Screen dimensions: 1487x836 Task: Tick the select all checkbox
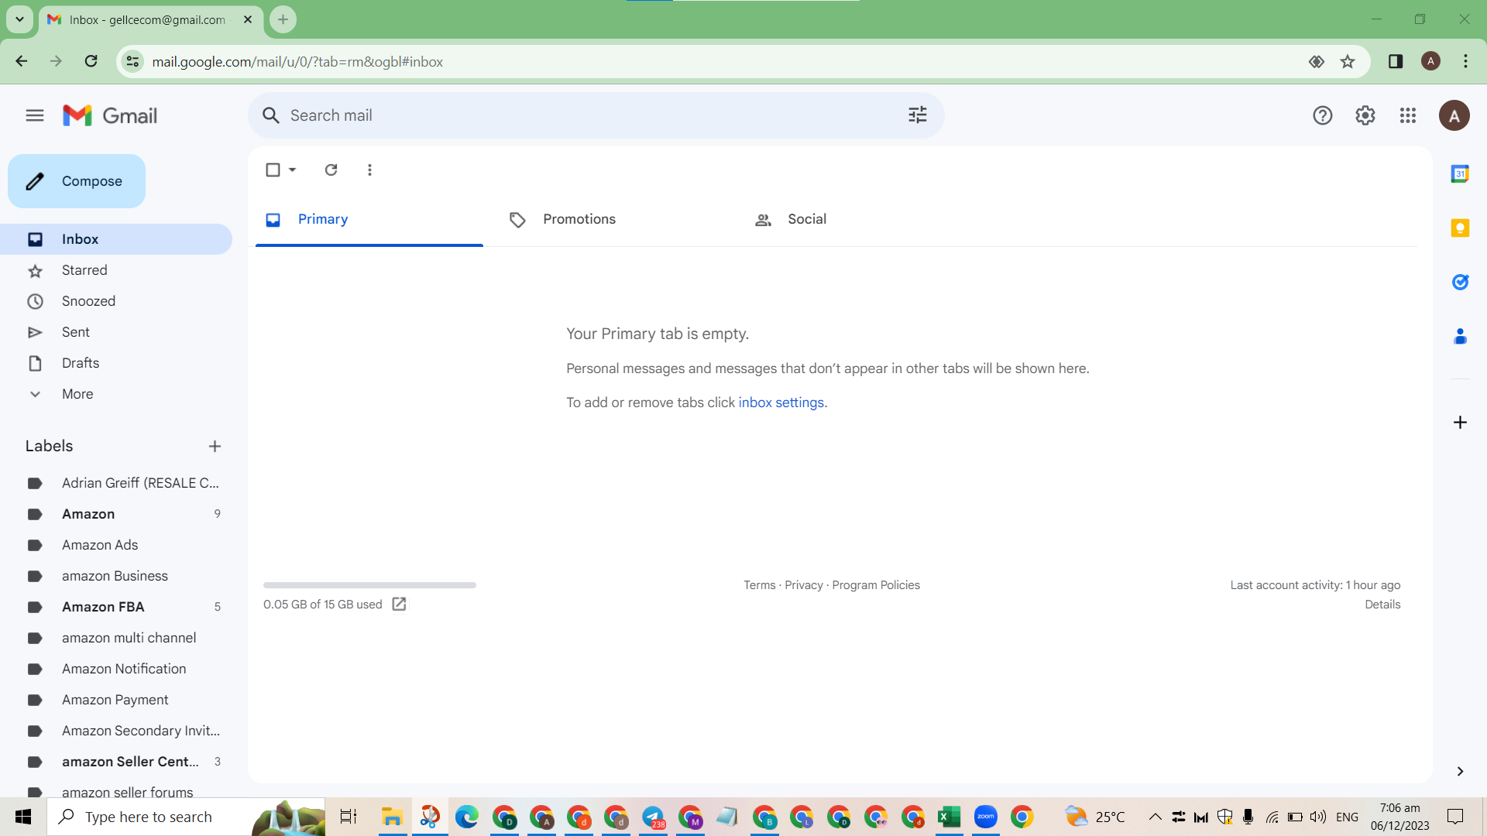point(273,170)
